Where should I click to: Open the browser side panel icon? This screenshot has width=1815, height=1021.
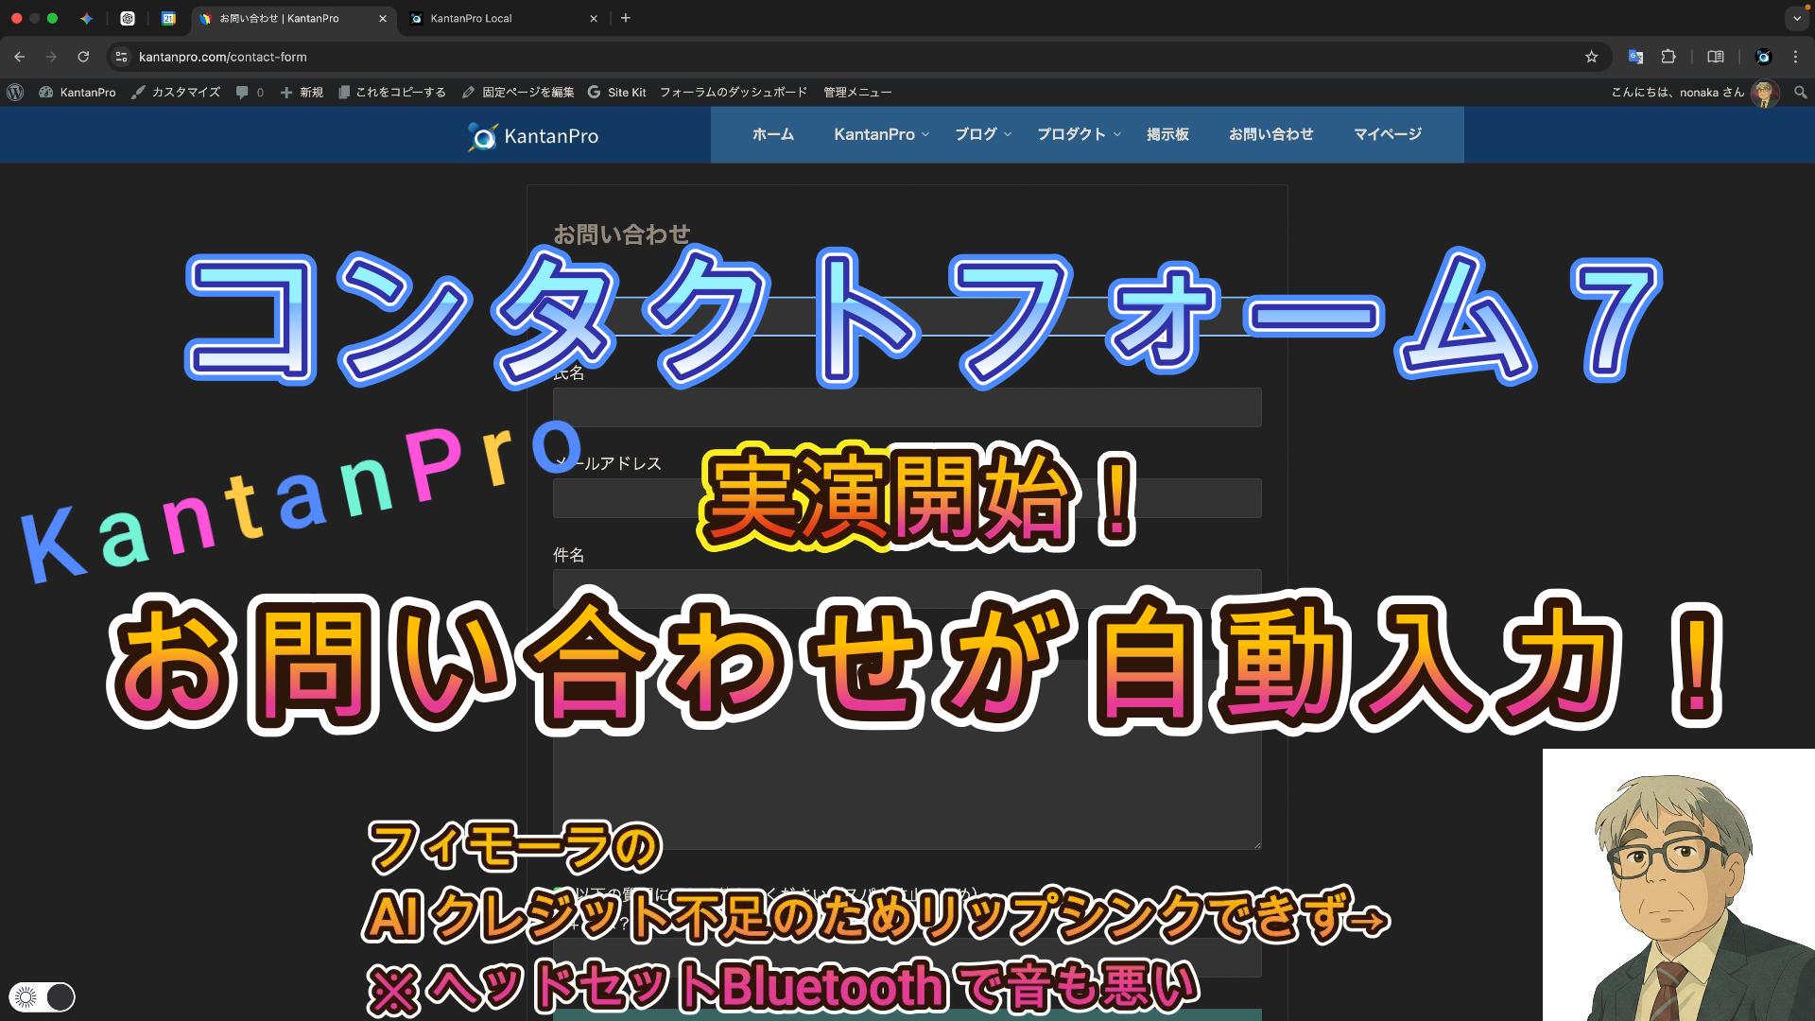click(1715, 57)
